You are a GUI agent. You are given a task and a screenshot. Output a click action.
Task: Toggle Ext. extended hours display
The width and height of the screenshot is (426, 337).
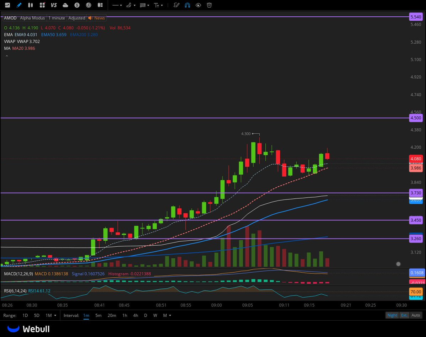coord(404,315)
